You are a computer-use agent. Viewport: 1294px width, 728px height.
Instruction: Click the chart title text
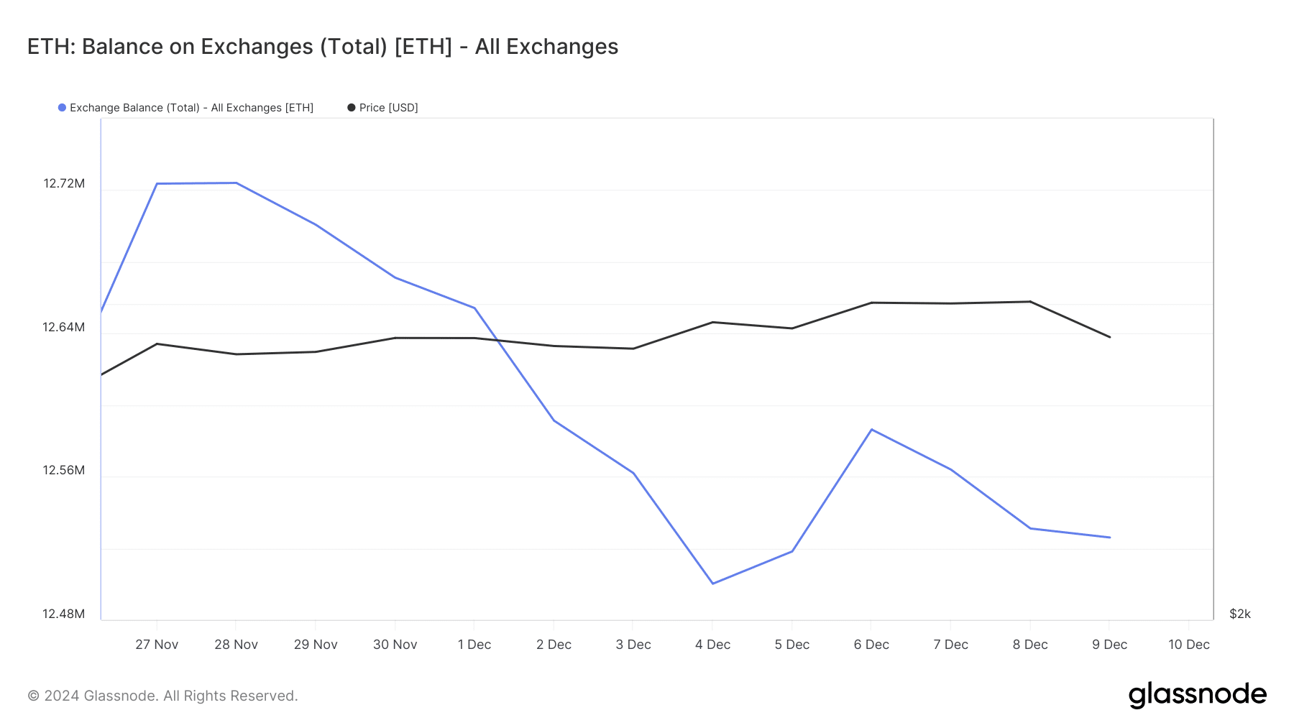pos(323,47)
